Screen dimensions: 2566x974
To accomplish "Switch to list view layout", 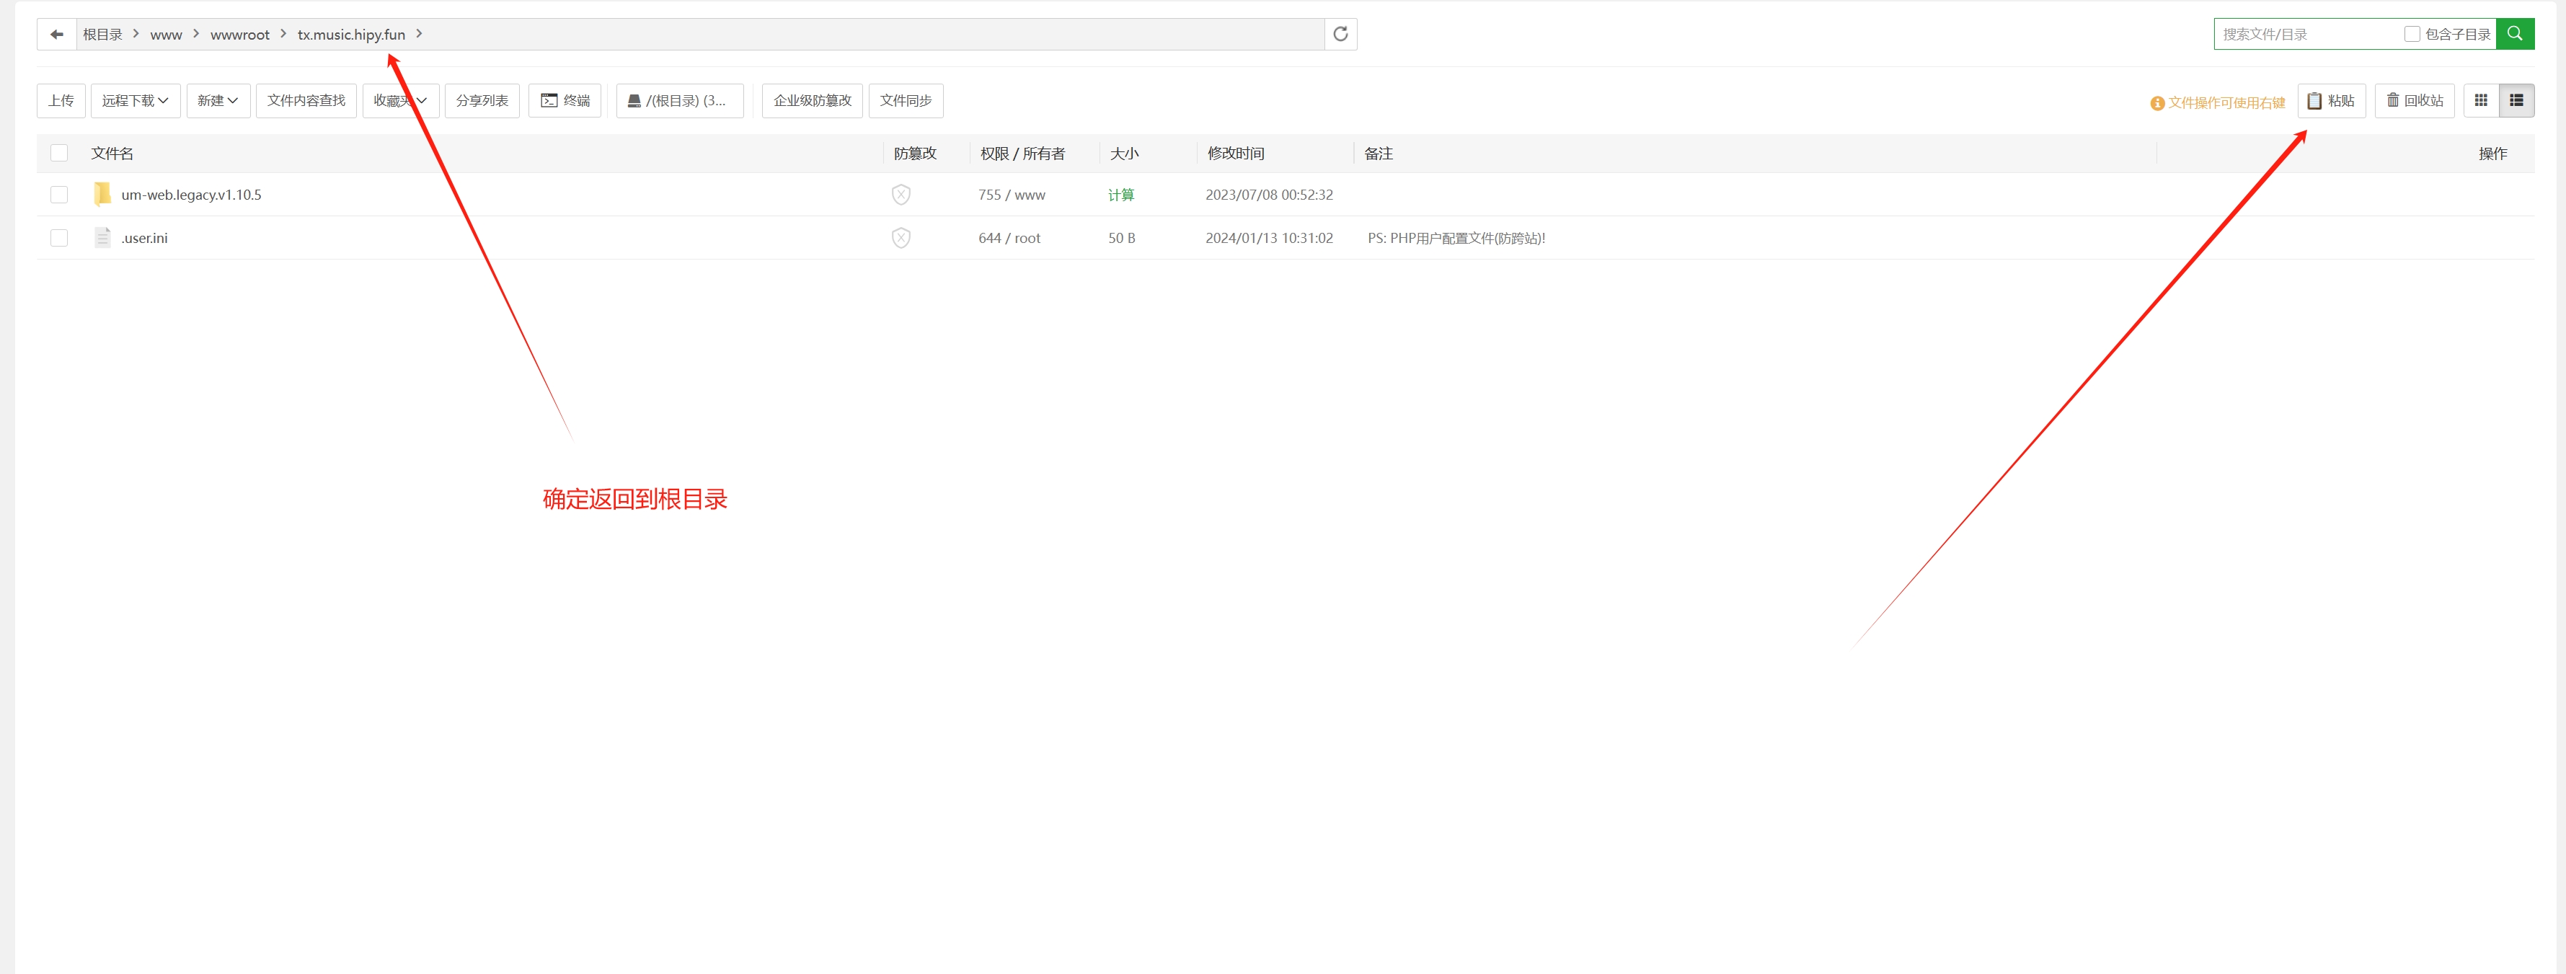I will point(2516,101).
